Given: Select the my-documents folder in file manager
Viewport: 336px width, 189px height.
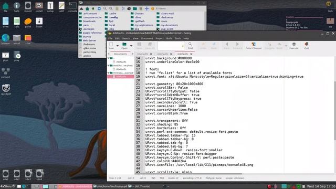Looking at the screenshot, I should tap(167, 25).
